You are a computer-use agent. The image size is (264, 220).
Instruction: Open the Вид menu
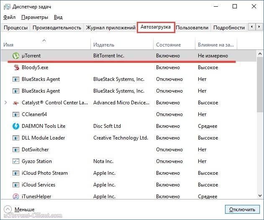58,17
